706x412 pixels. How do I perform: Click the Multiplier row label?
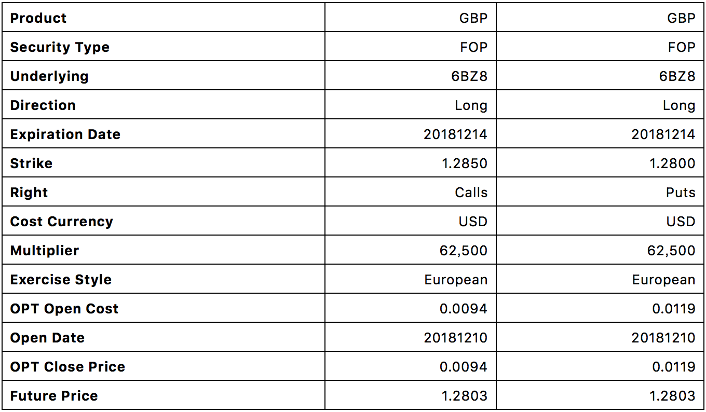(x=45, y=251)
